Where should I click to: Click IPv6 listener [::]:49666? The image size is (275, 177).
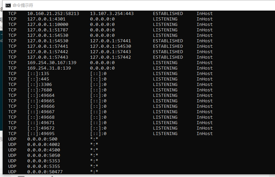[41, 106]
